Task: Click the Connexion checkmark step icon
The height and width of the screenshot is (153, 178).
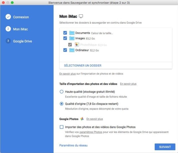Action: tap(8, 17)
